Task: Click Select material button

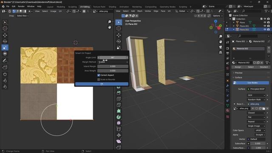Action: (x=251, y=67)
